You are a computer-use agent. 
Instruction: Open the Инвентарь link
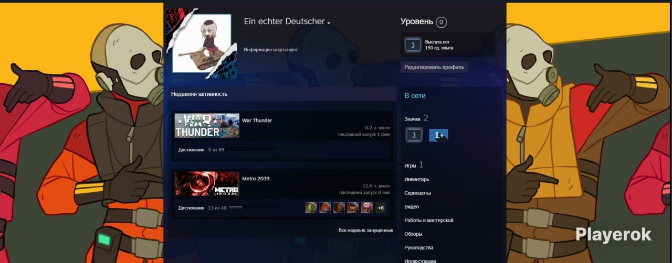pos(416,179)
